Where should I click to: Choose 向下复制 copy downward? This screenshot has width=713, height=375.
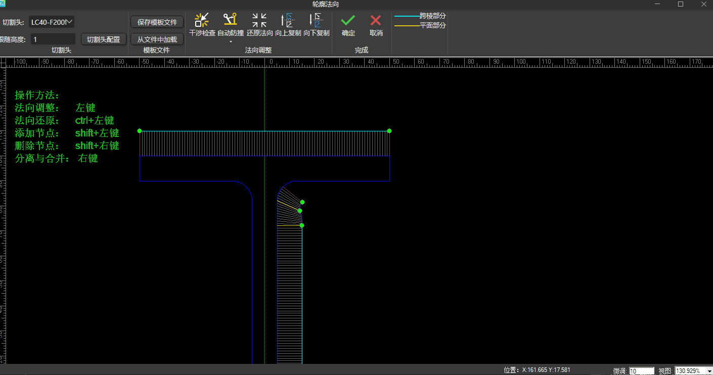(317, 25)
